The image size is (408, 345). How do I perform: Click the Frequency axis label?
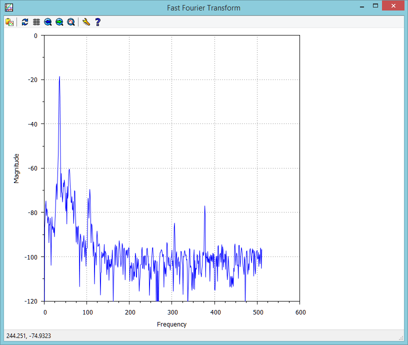pyautogui.click(x=172, y=324)
